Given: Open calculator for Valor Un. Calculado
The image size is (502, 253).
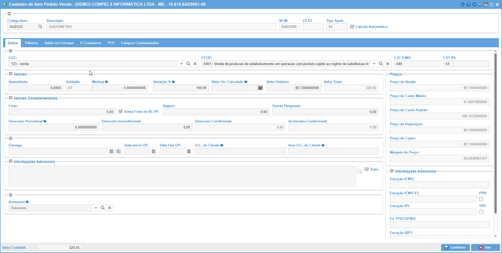Looking at the screenshot, I should (x=260, y=88).
